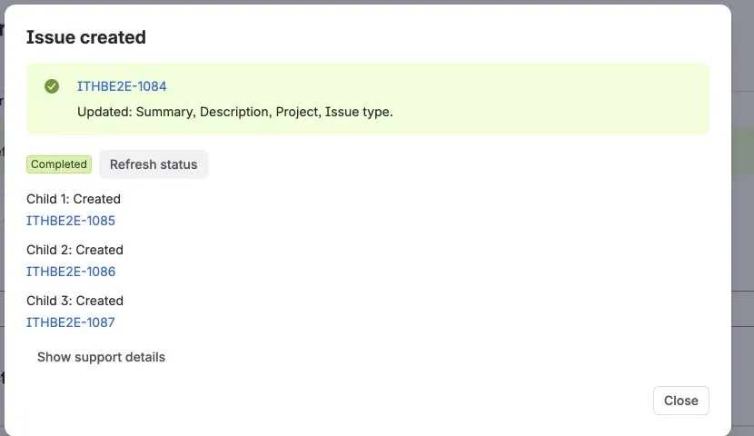Click the Updated: label in green banner

click(x=104, y=112)
